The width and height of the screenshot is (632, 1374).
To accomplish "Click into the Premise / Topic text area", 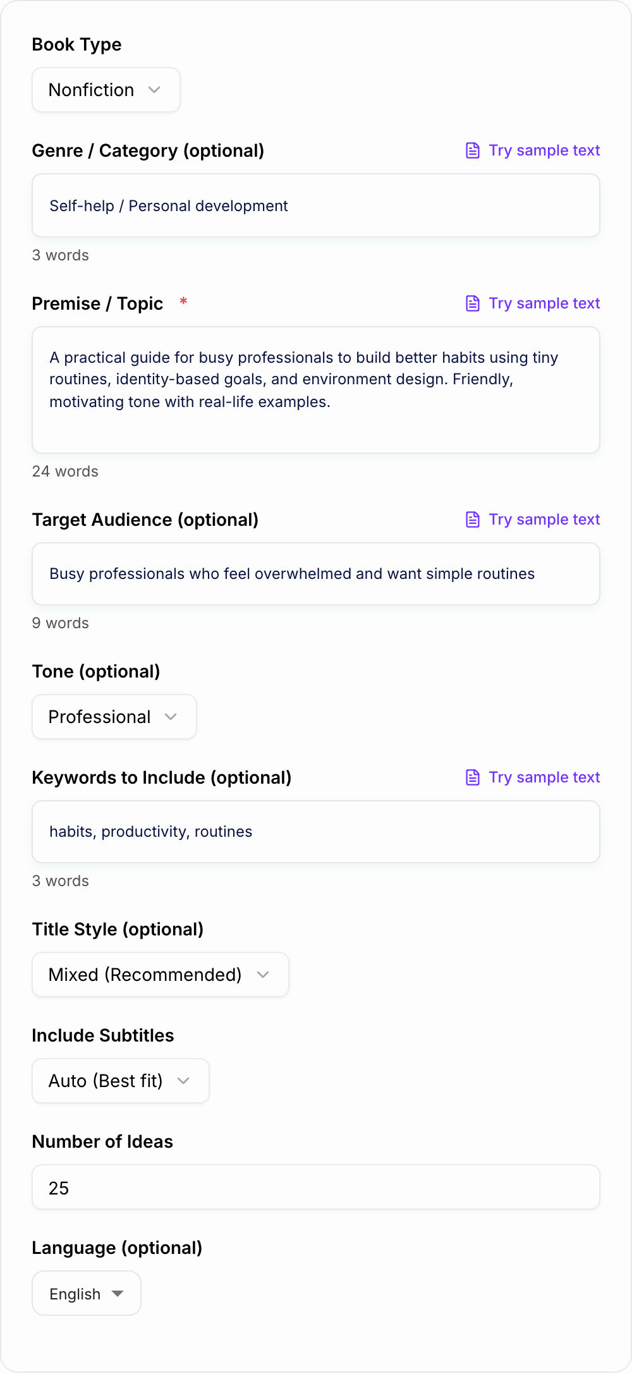I will [316, 390].
